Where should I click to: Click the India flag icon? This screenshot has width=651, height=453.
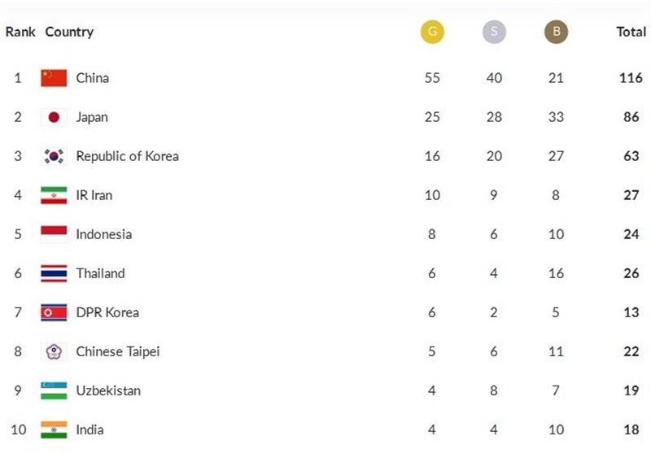coord(54,429)
